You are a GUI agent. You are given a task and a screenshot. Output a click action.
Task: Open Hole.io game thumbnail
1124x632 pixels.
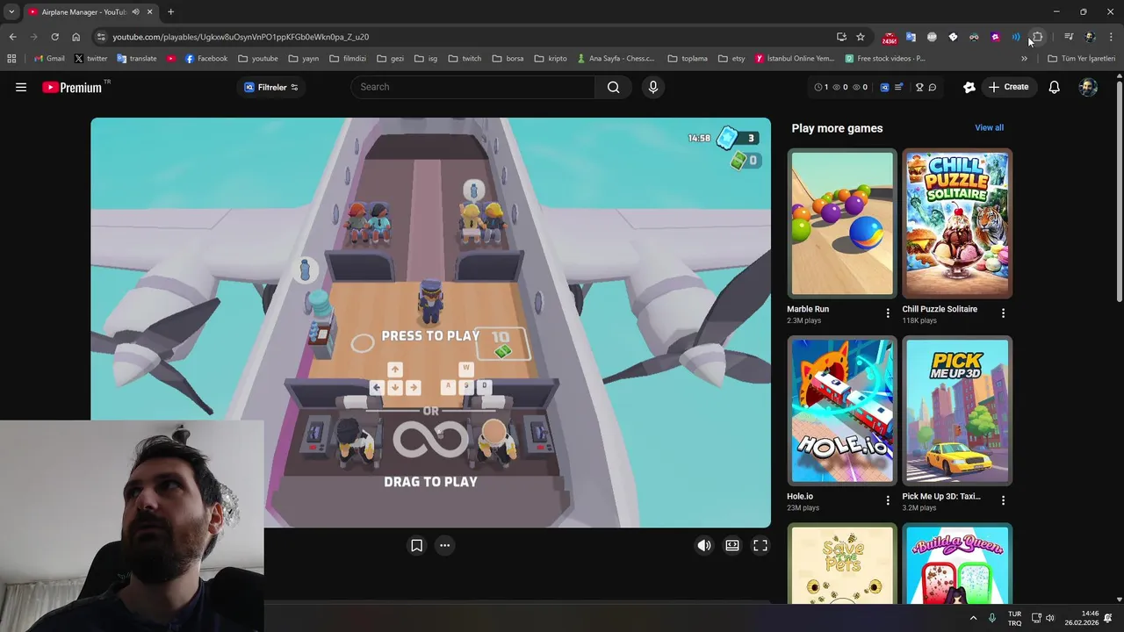click(842, 411)
